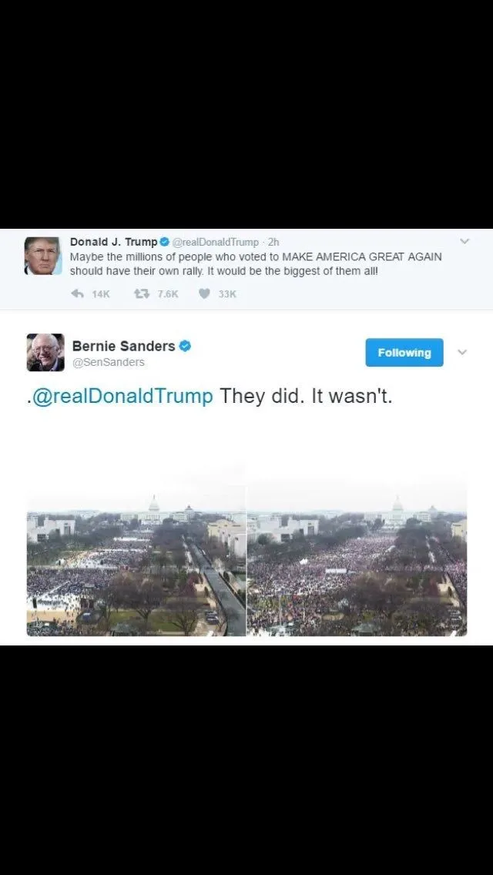This screenshot has height=875, width=493.
Task: Open the Donald J. Trump name link
Action: tap(114, 242)
